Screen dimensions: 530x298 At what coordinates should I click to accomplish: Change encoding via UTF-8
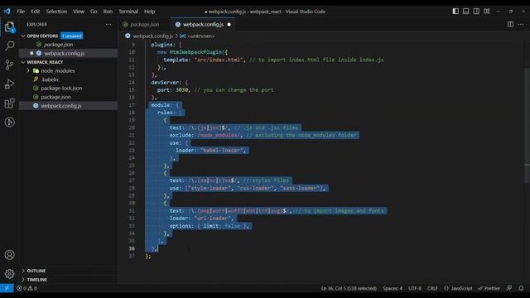[415, 288]
